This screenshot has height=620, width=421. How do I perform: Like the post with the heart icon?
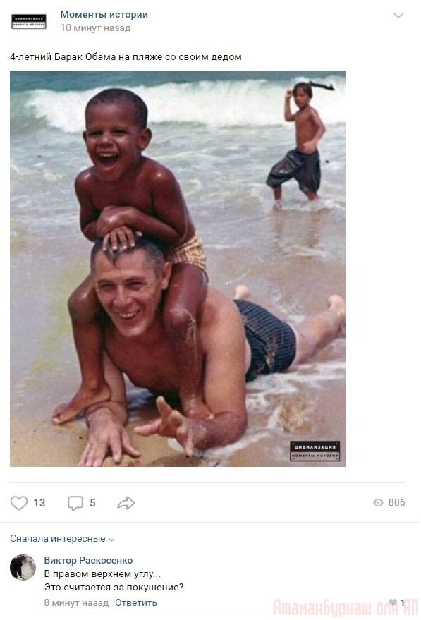pos(18,503)
